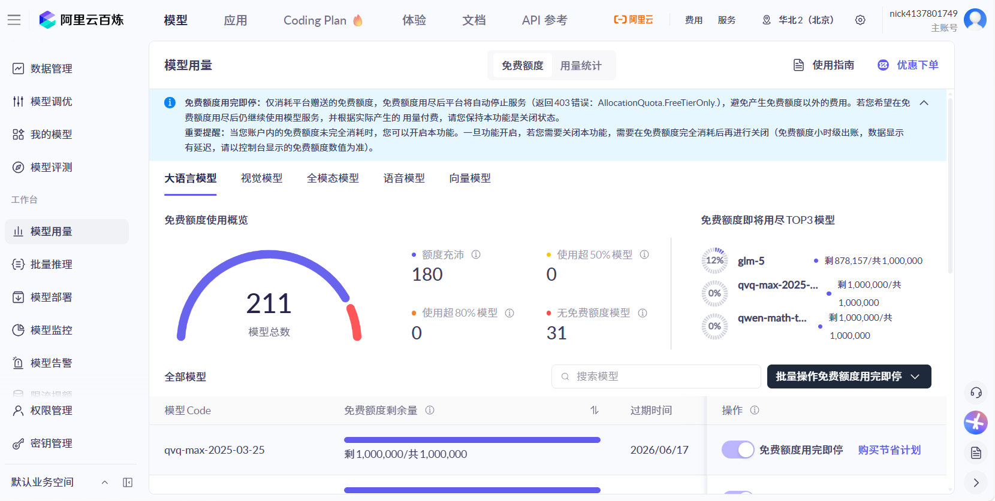Screen dimensions: 995x501
Task: Switch to 全模态模型 tab
Action: pos(333,178)
